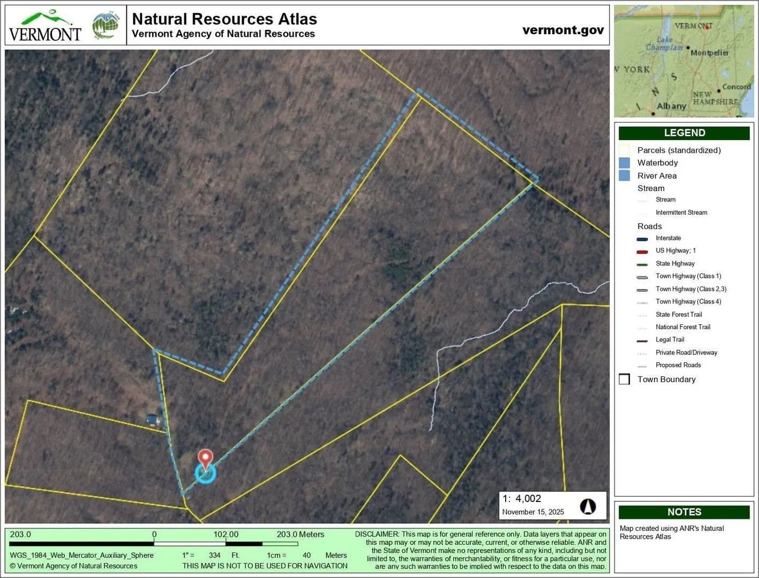
Task: Click the Agency of Natural Resources globe emblem
Action: pyautogui.click(x=106, y=25)
